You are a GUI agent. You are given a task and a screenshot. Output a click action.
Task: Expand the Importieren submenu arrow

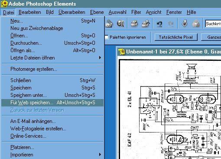point(100,155)
